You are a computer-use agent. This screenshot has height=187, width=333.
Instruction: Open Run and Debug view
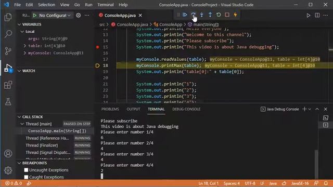(x=8, y=68)
